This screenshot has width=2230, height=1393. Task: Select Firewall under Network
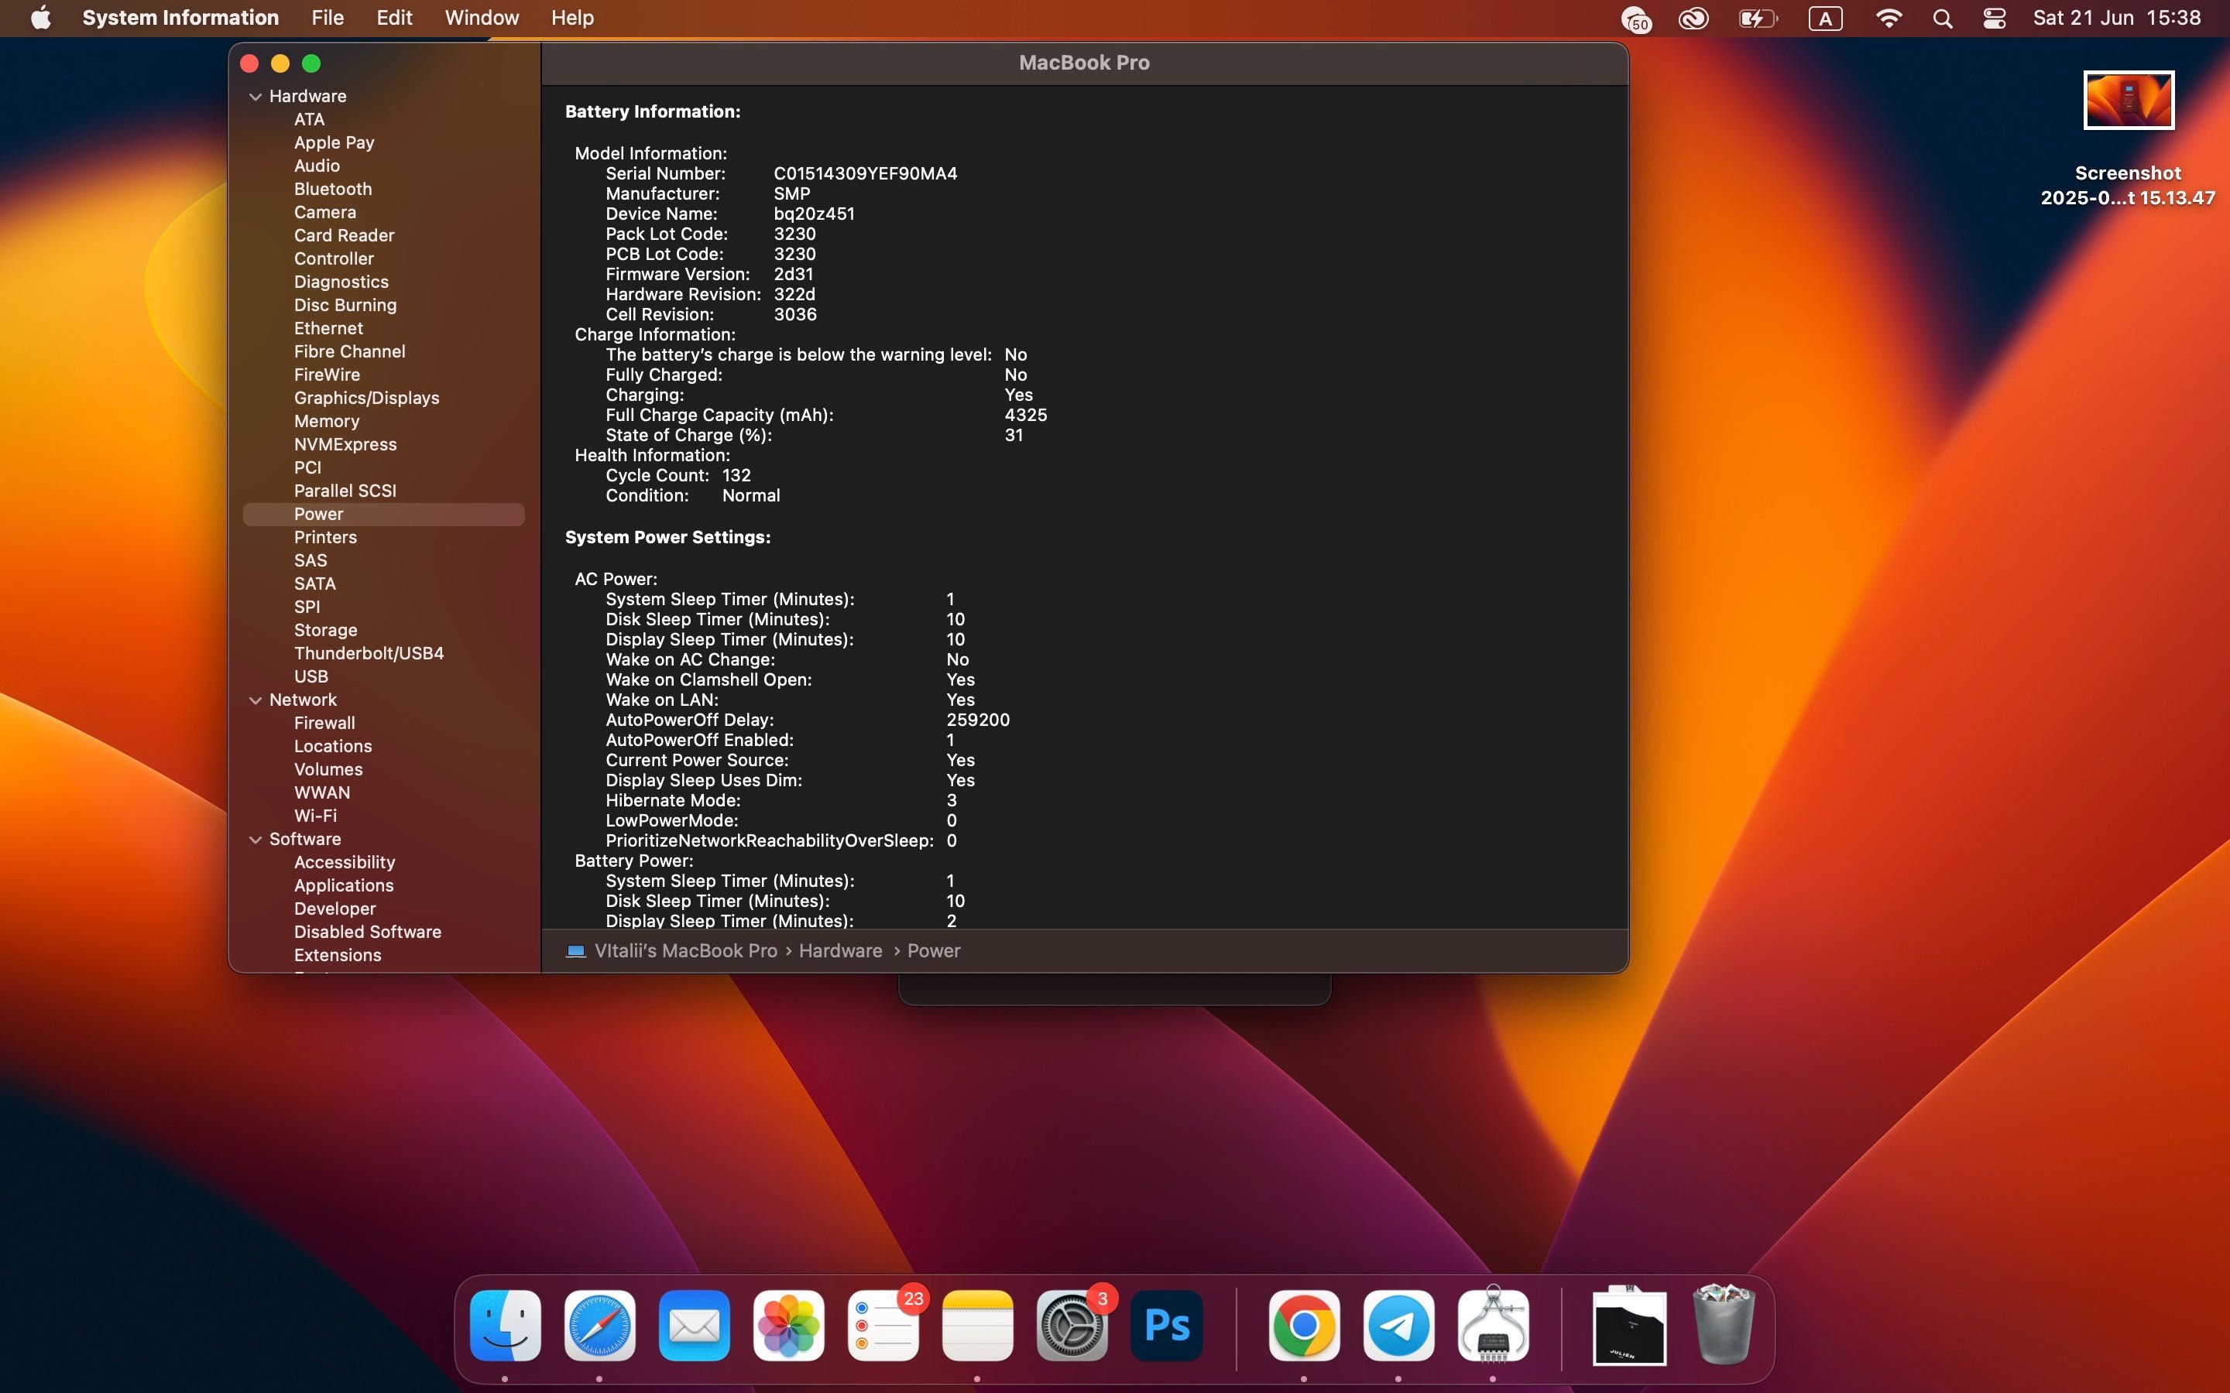pyautogui.click(x=324, y=724)
